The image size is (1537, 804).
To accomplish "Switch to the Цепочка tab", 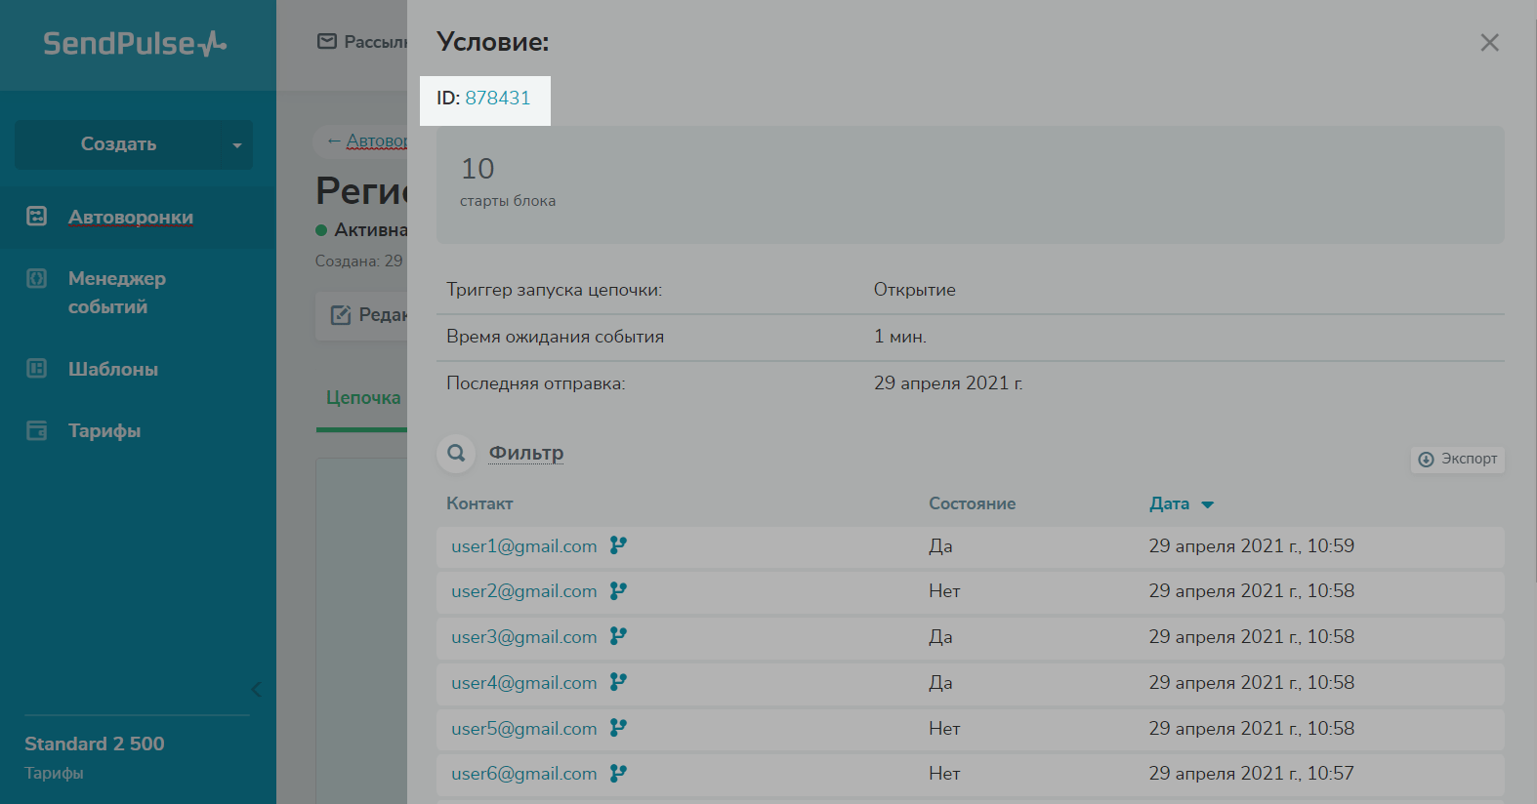I will point(362,398).
